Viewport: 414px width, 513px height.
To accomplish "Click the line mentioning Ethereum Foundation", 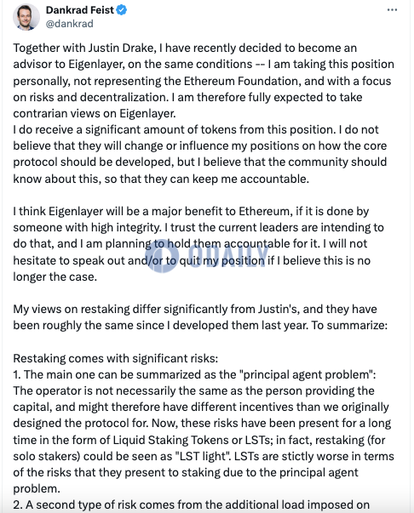I will [202, 81].
